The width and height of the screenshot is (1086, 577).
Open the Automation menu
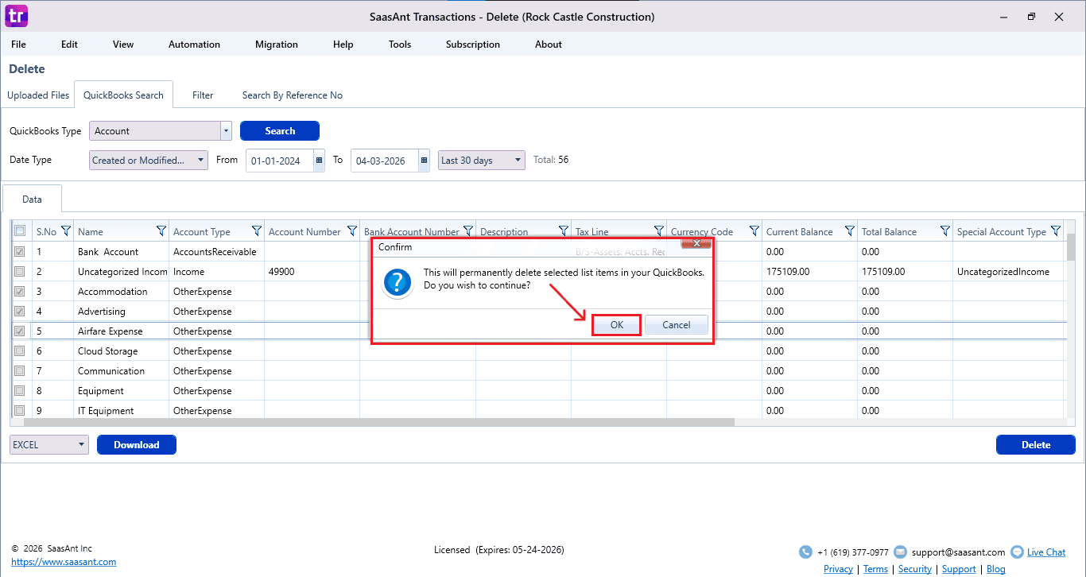point(194,45)
